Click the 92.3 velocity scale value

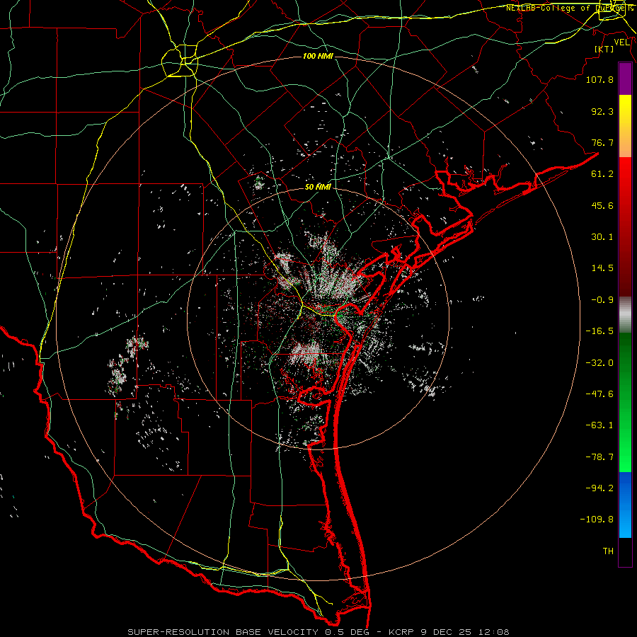(602, 111)
